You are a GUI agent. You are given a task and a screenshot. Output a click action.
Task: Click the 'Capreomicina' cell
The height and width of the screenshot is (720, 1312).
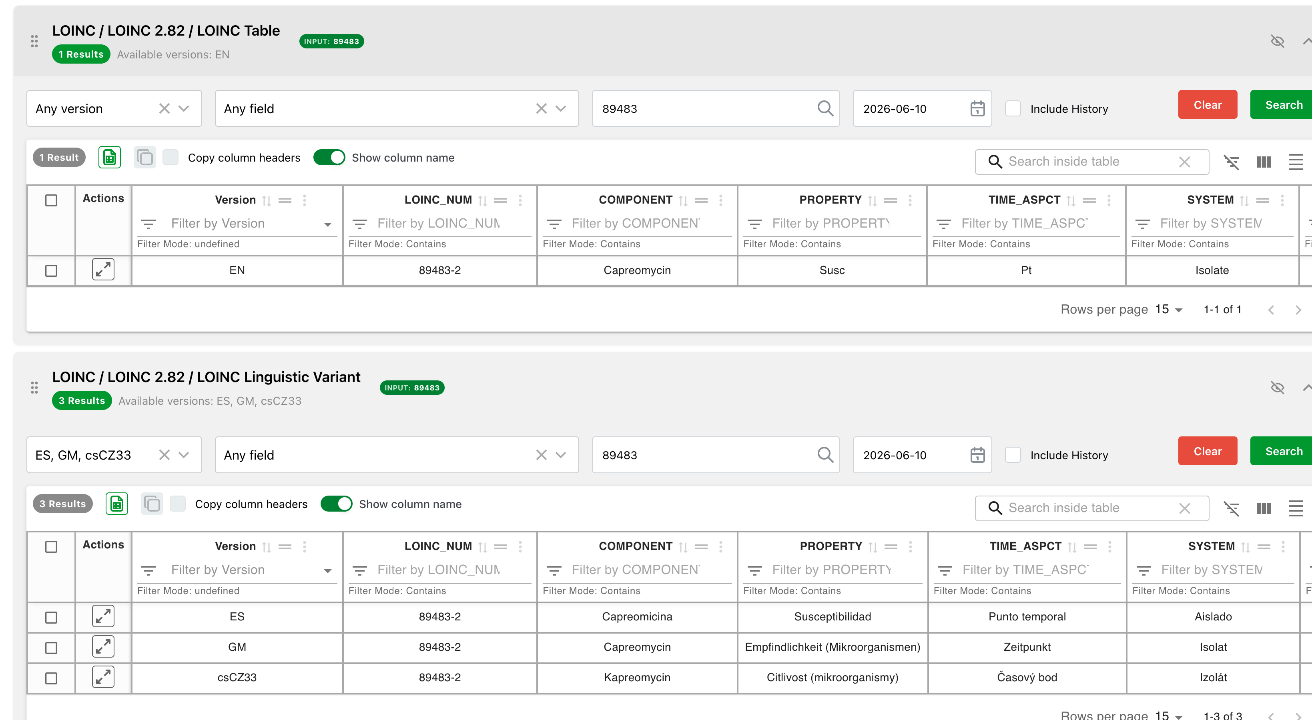[x=637, y=617]
